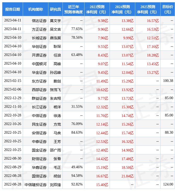Click the 78.56% accuracy value

tap(77, 37)
